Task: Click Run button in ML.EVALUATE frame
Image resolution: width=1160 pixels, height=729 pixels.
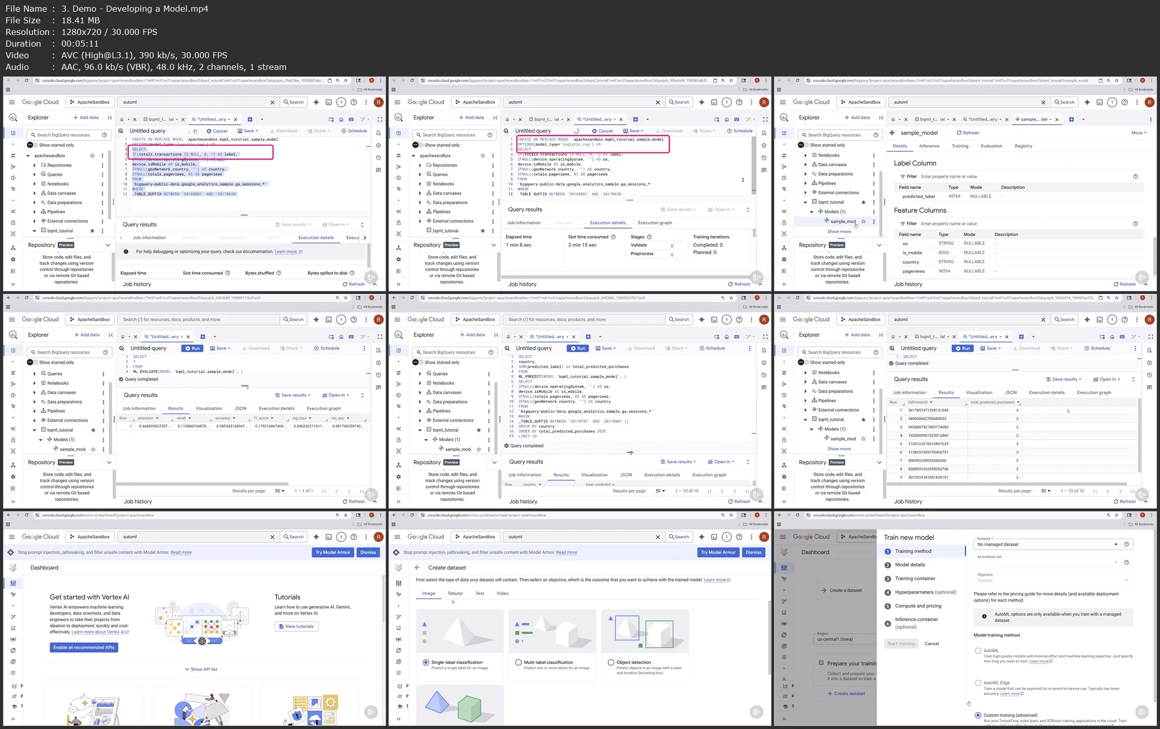Action: pos(192,349)
